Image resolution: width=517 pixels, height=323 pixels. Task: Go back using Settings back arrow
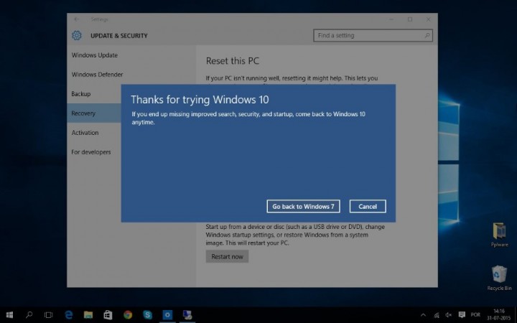click(x=77, y=19)
